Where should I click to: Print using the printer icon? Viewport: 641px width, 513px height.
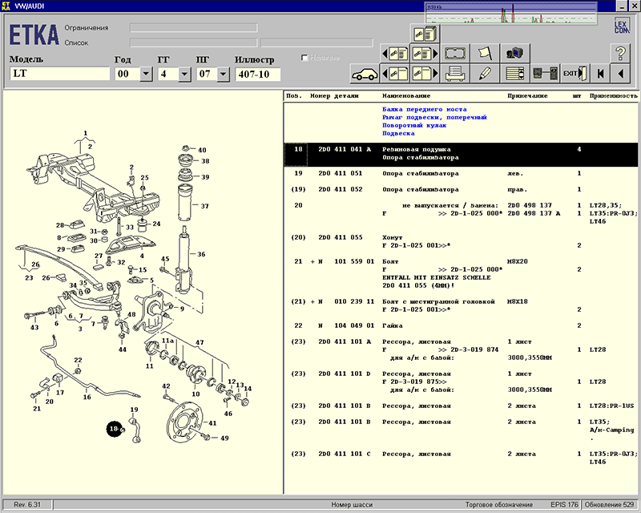[454, 74]
